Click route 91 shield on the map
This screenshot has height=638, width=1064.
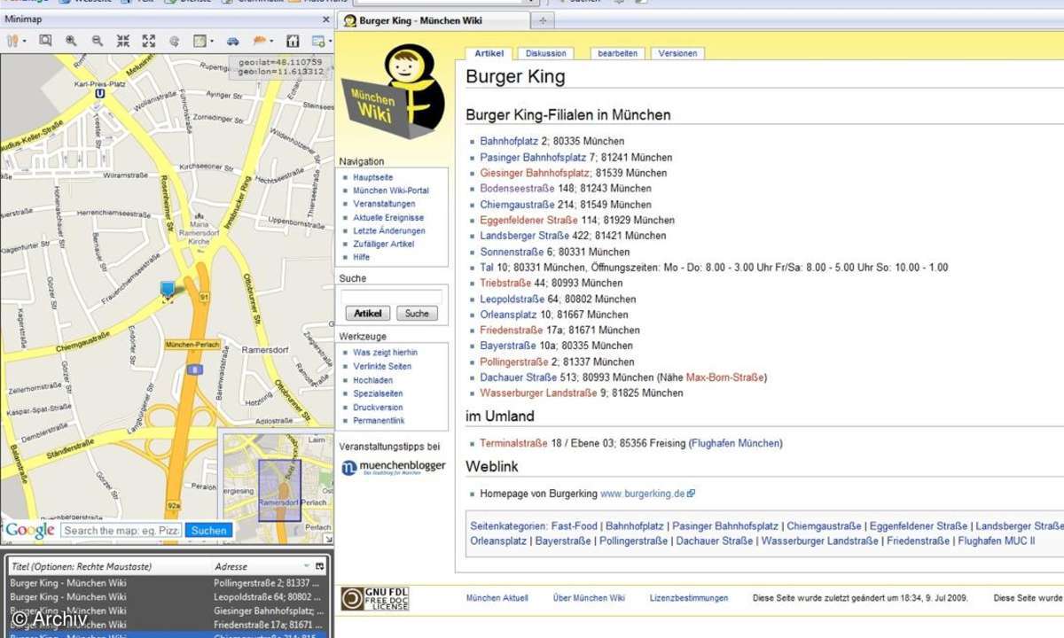[204, 297]
